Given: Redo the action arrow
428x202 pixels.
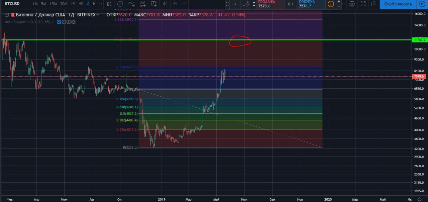Looking at the screenshot, I should tap(183, 4).
